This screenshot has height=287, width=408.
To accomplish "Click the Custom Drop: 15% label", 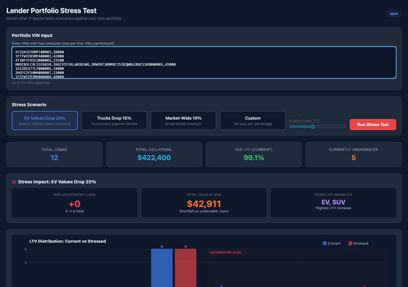I will [x=305, y=121].
